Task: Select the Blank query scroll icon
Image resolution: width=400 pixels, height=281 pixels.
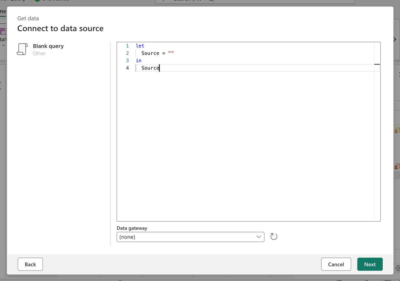Action: 22,49
